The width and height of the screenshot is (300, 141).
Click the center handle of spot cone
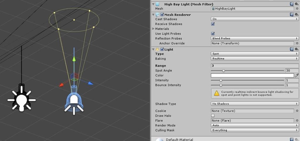(x=74, y=20)
